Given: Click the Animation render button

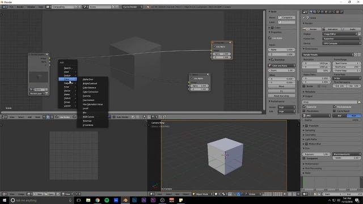Looking at the screenshot, I should click(x=331, y=29).
